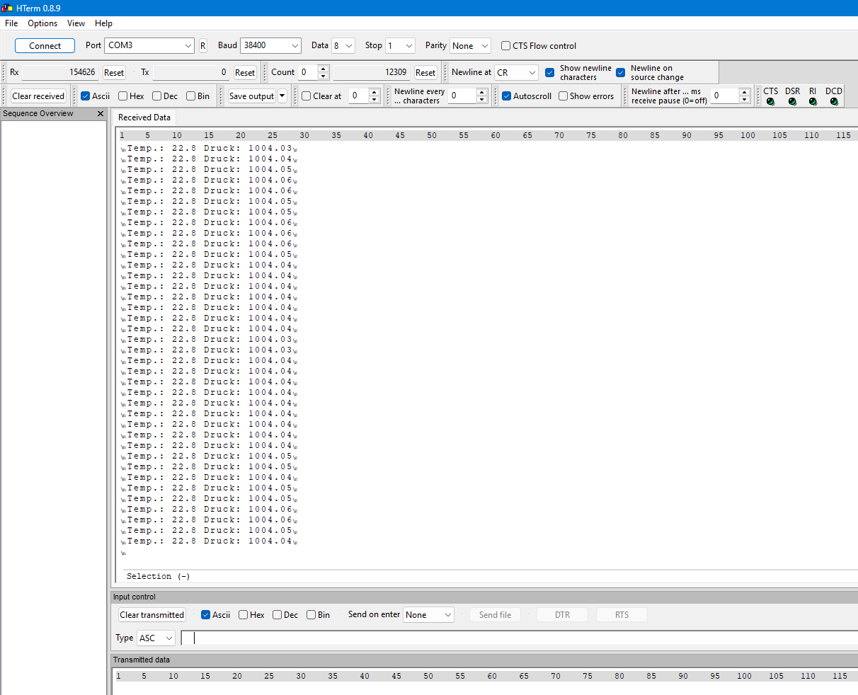This screenshot has height=695, width=858.
Task: Close the Sequence Overview panel
Action: tap(100, 114)
